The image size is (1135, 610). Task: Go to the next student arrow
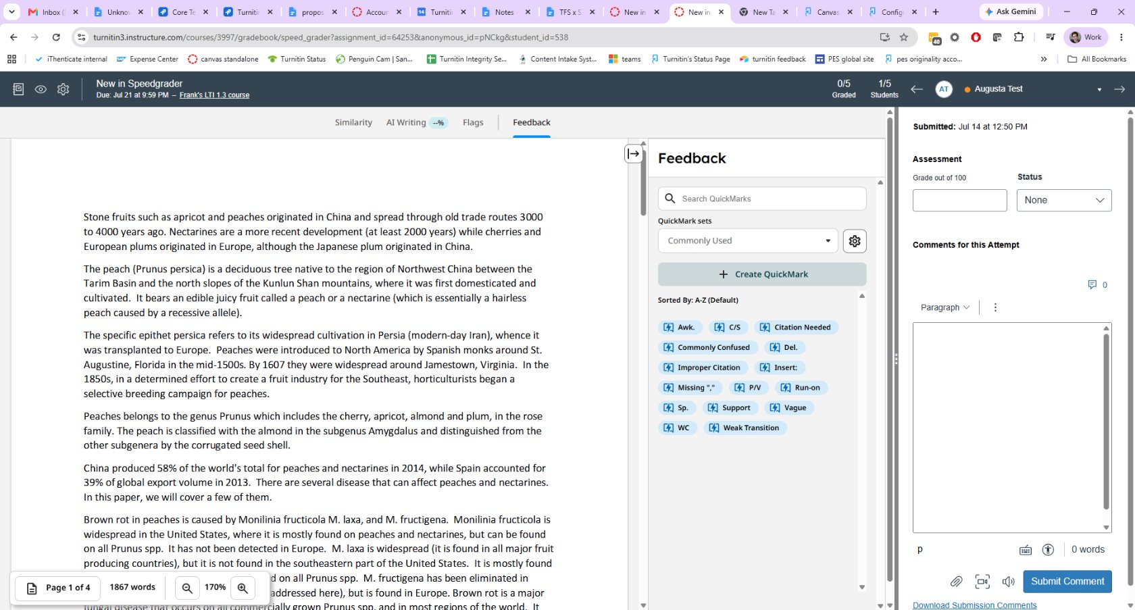(1119, 89)
